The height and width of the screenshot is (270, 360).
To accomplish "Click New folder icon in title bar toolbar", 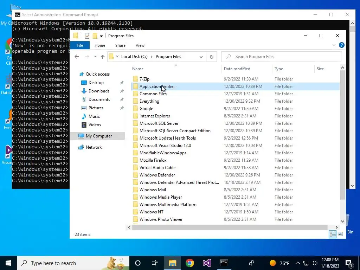I will (x=95, y=36).
